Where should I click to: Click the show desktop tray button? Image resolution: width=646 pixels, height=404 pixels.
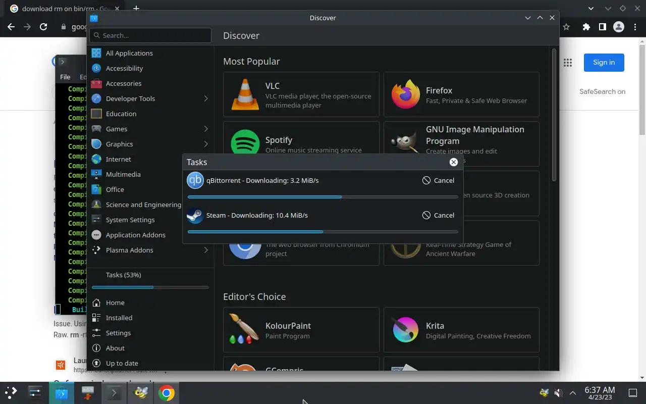pyautogui.click(x=633, y=393)
